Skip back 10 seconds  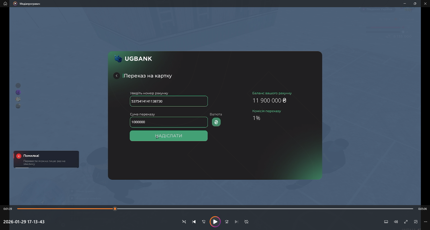point(204,222)
